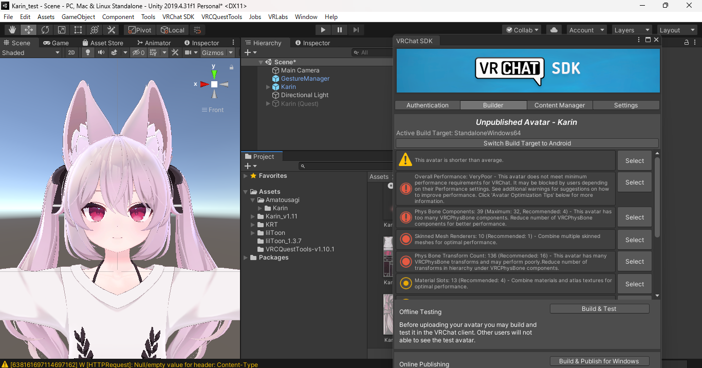This screenshot has width=702, height=368.
Task: Open the scene effects dropdown arrow
Action: pyautogui.click(x=125, y=52)
